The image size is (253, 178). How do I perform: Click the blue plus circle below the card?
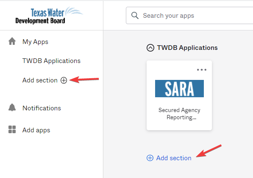click(x=150, y=158)
